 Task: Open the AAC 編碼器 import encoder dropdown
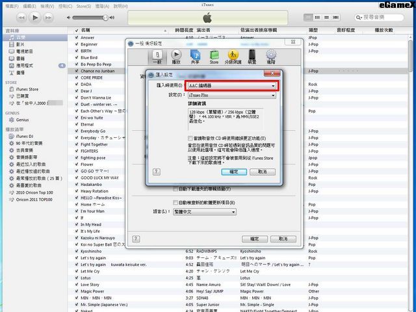tap(232, 86)
